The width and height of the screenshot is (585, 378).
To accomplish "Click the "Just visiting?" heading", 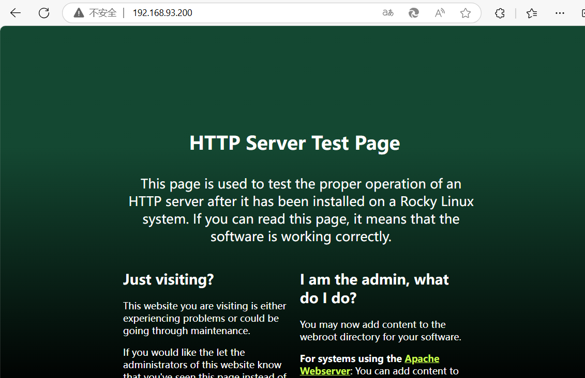I will pyautogui.click(x=168, y=279).
